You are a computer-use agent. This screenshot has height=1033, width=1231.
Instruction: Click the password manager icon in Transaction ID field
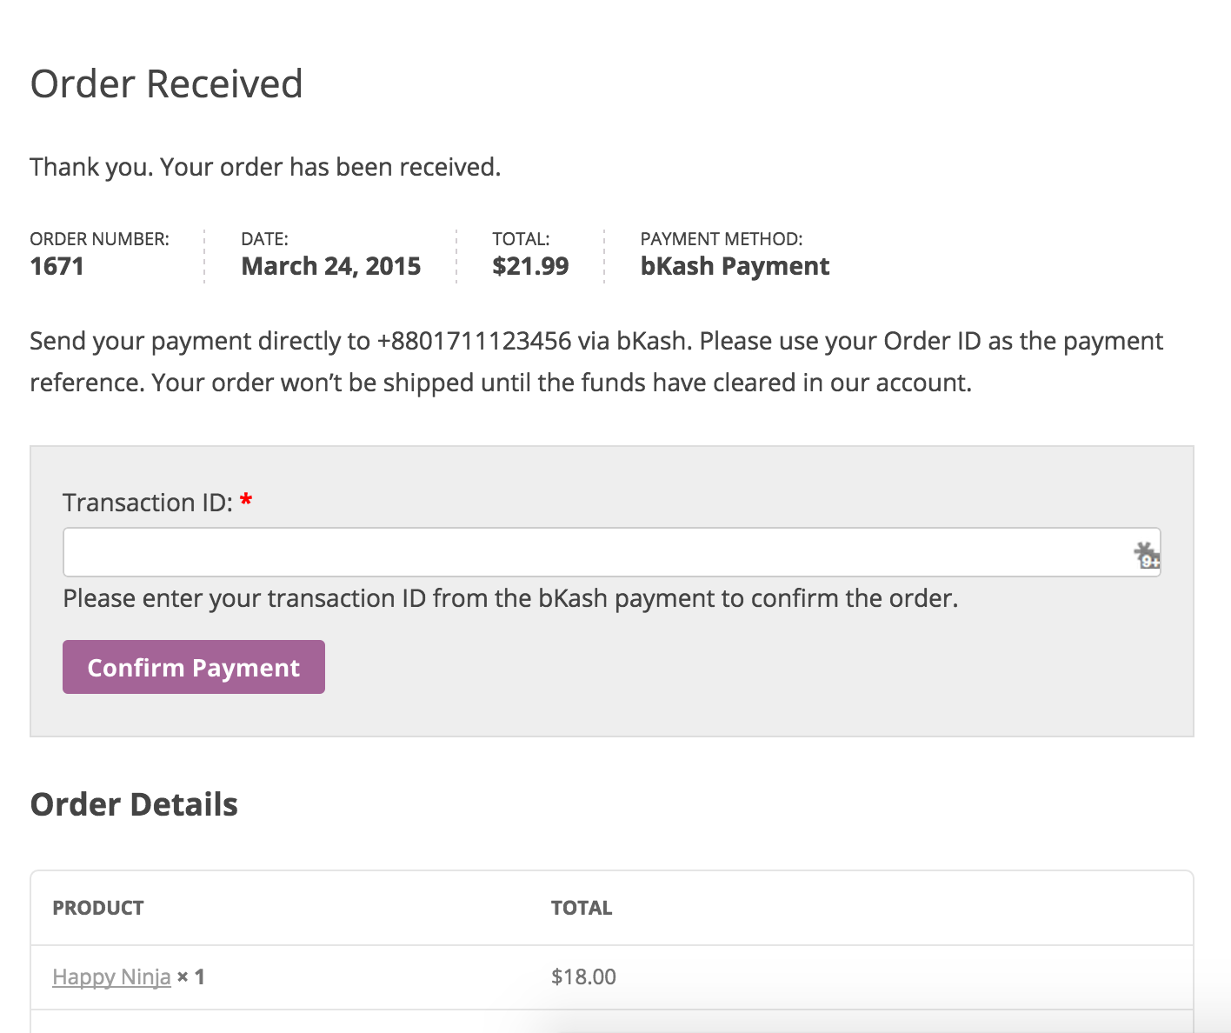[1146, 554]
